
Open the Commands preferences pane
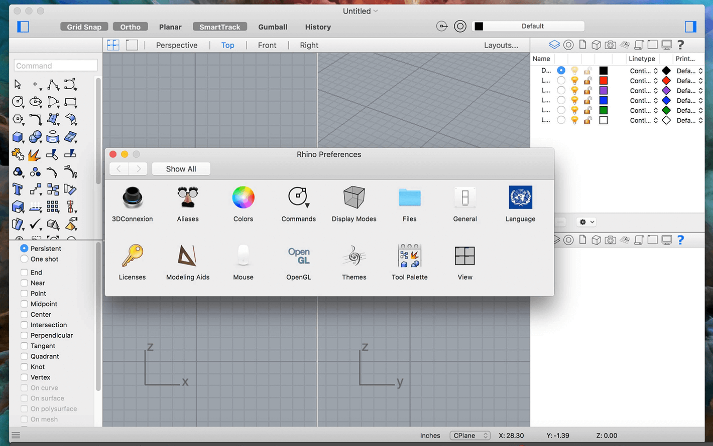click(299, 204)
